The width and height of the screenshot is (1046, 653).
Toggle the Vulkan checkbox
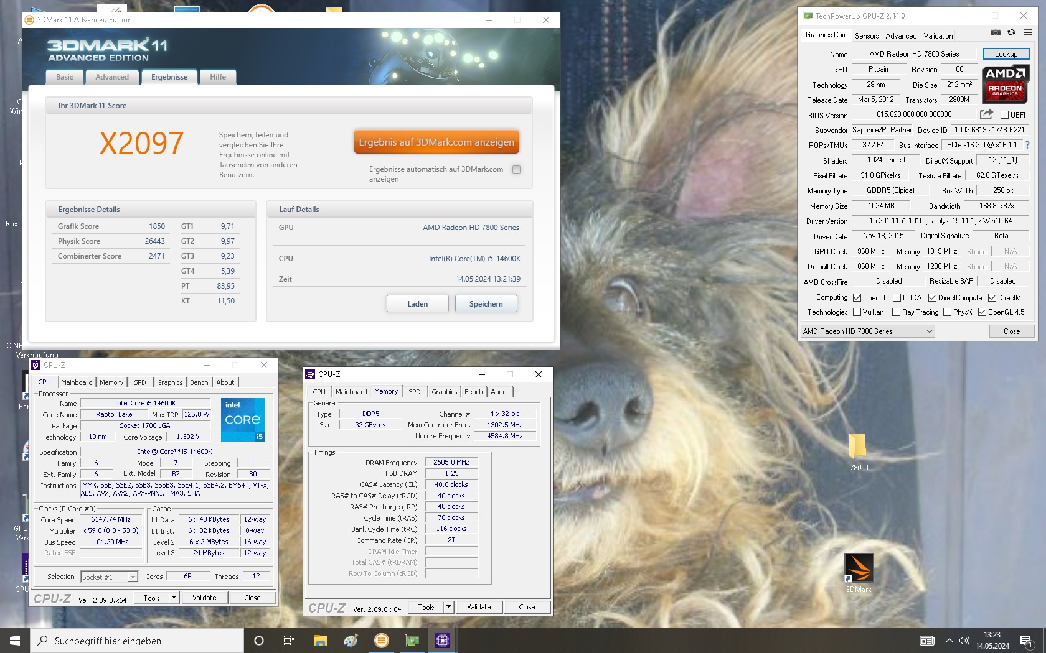tap(857, 312)
